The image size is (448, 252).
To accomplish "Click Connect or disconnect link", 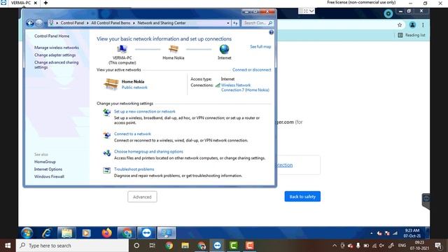I will coord(251,70).
